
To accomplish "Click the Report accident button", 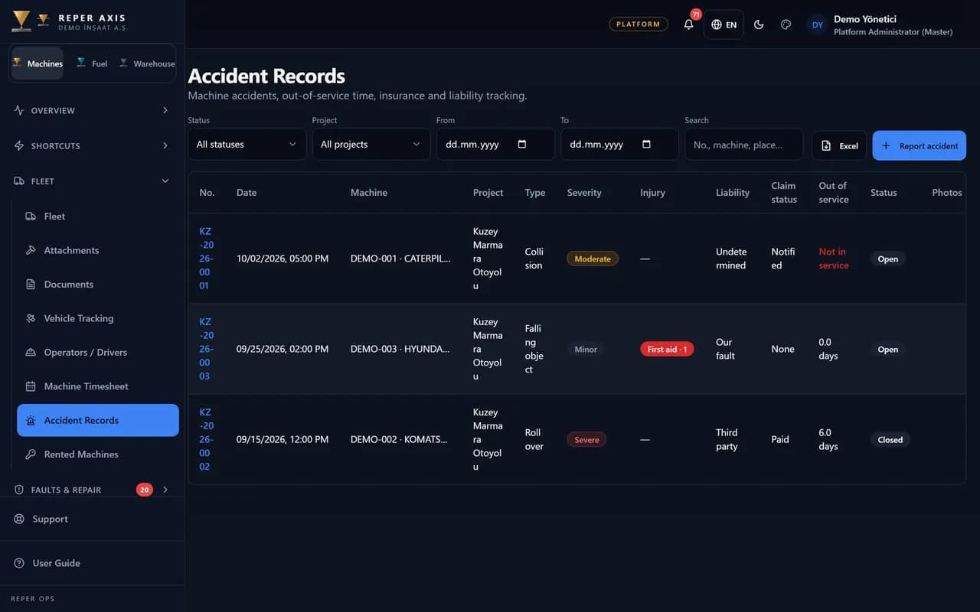I will pyautogui.click(x=919, y=145).
